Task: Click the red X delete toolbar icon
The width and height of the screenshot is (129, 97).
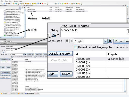Action: pos(43,4)
